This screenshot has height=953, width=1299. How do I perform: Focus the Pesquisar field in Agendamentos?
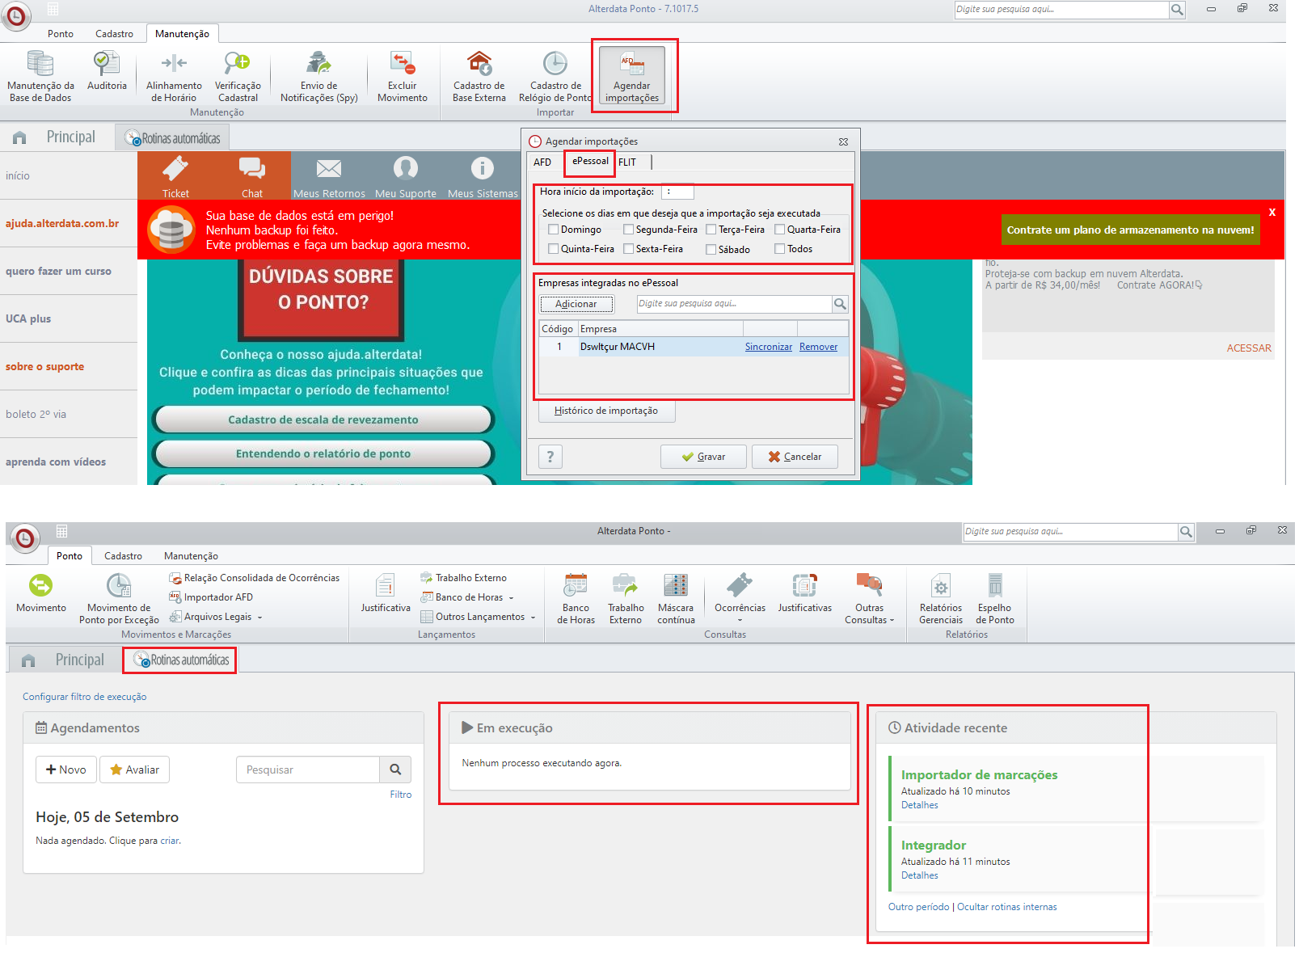(308, 770)
